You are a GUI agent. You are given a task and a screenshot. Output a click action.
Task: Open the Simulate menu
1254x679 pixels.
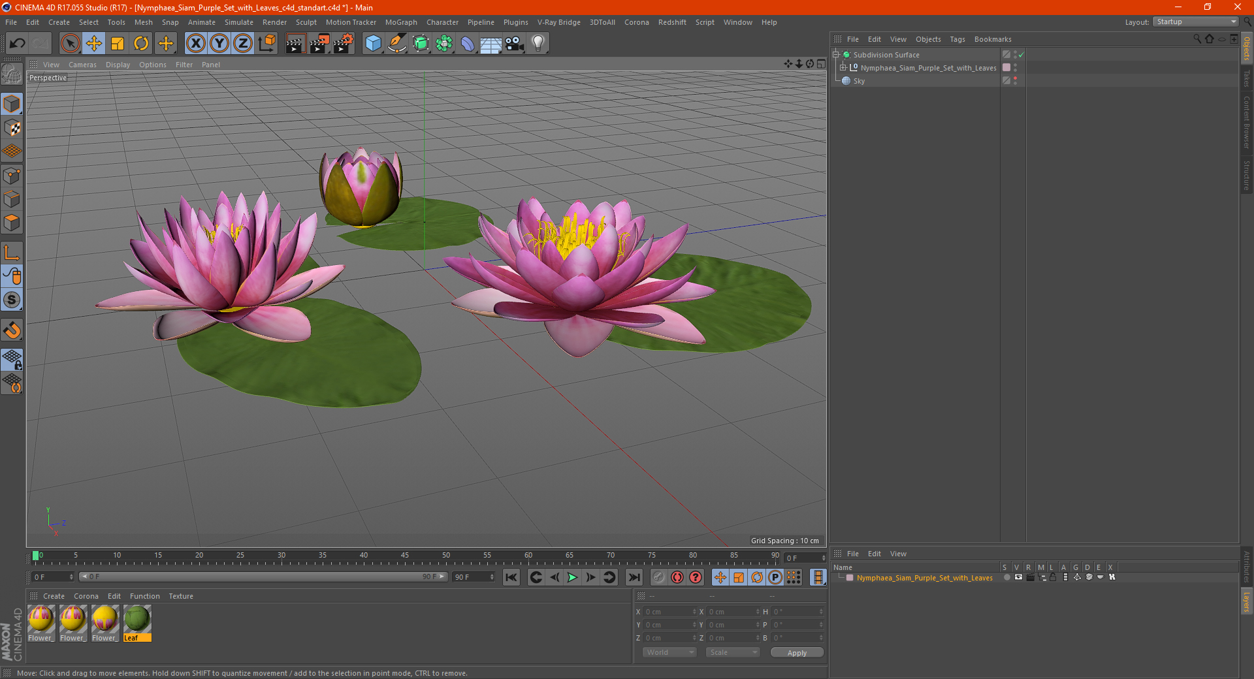coord(239,22)
